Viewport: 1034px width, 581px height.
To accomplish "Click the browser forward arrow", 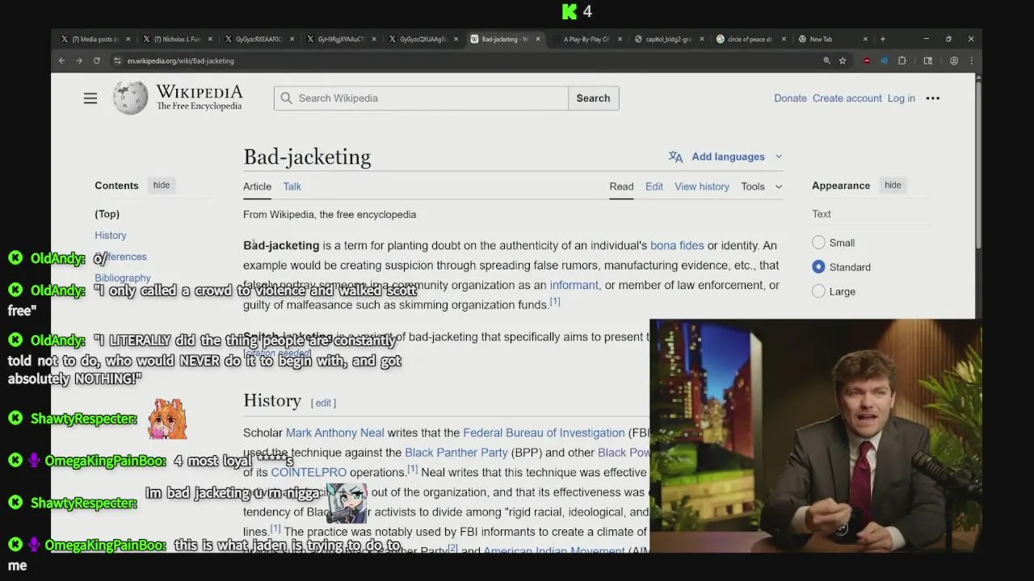I will click(79, 61).
